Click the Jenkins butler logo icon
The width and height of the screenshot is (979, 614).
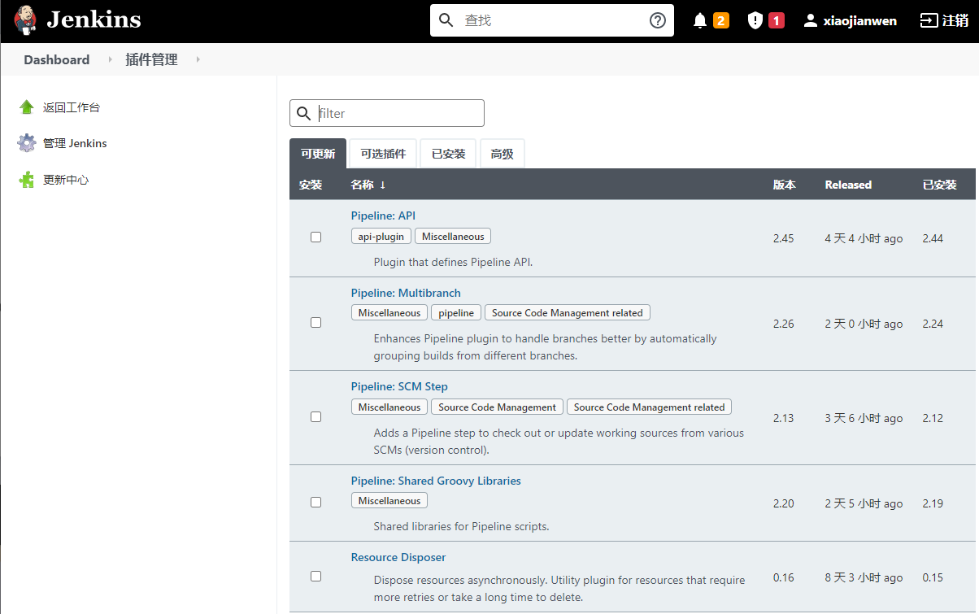(25, 20)
